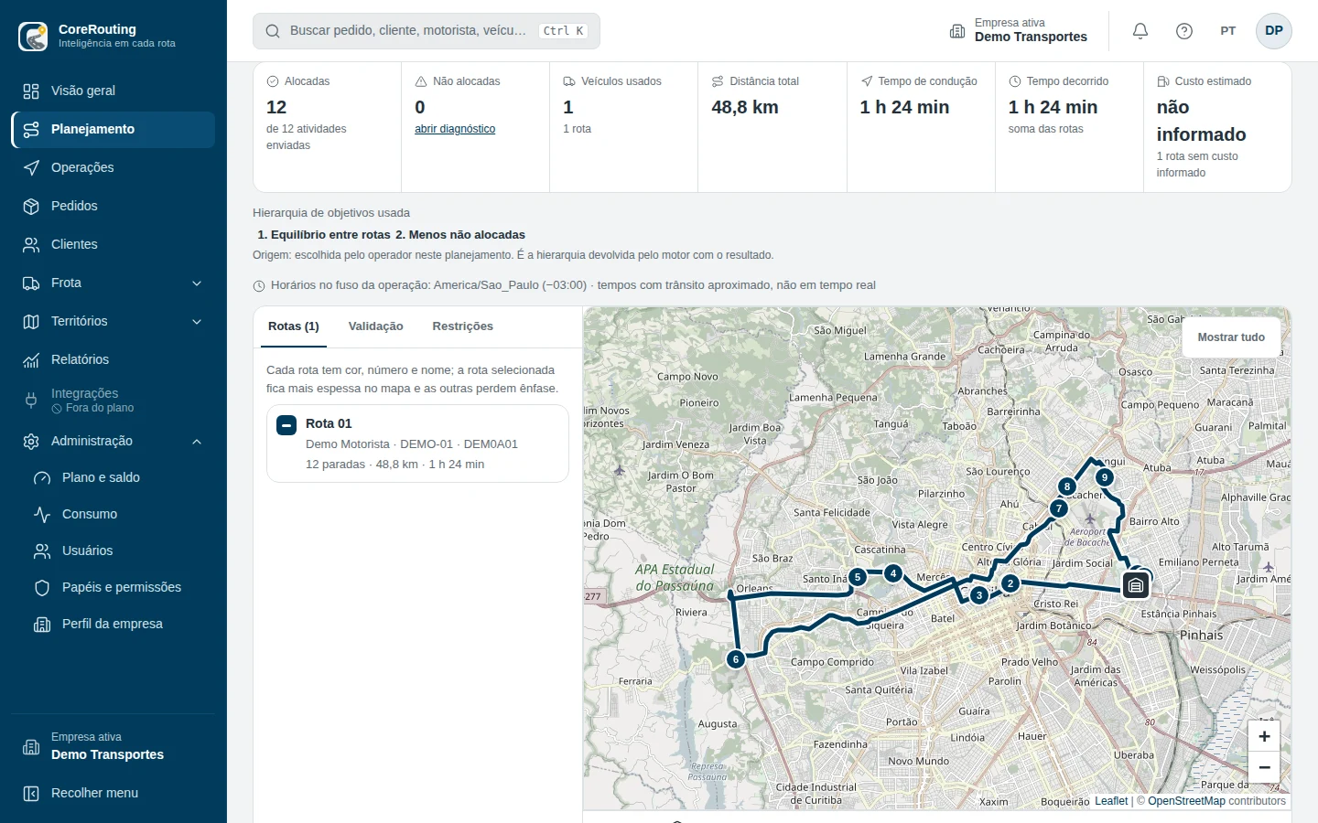Click the Relatórios chart icon

pos(31,360)
